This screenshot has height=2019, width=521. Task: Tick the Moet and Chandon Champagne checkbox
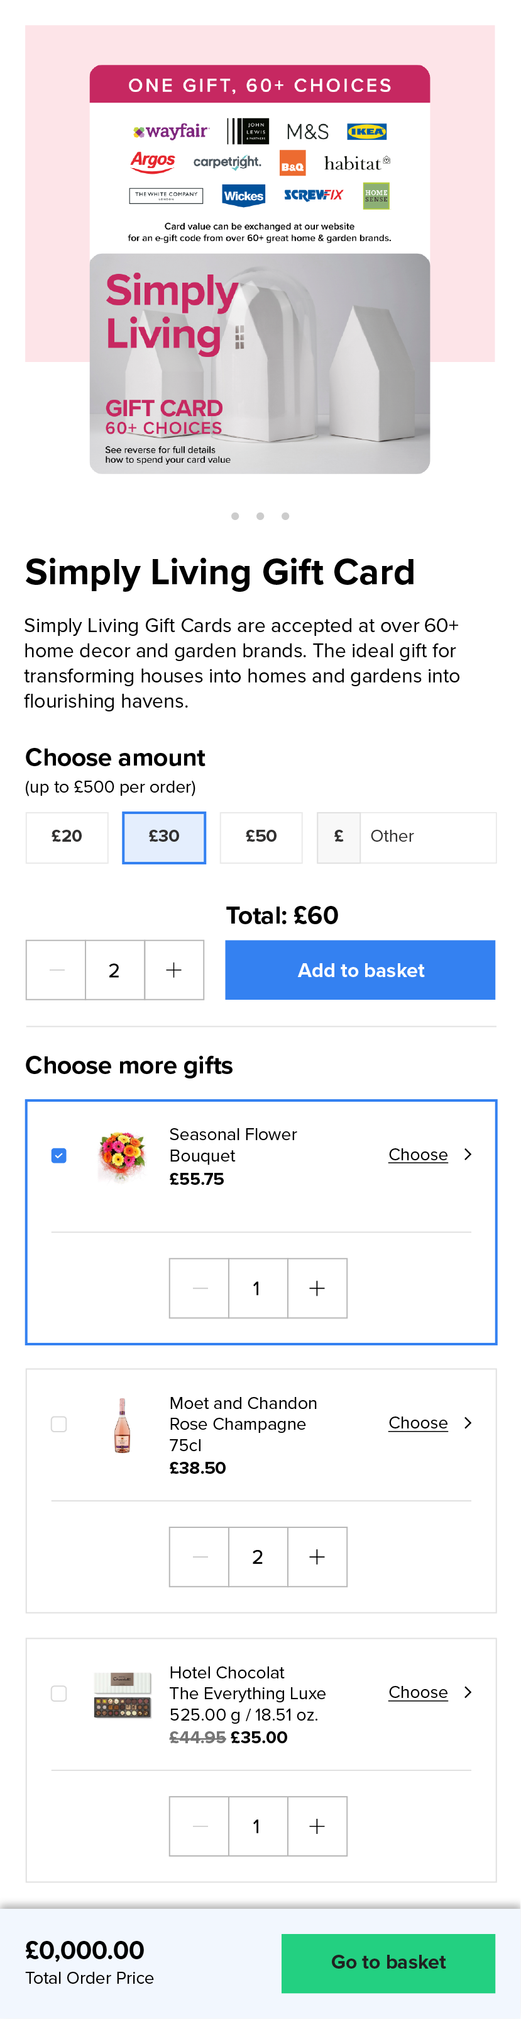tap(58, 1424)
